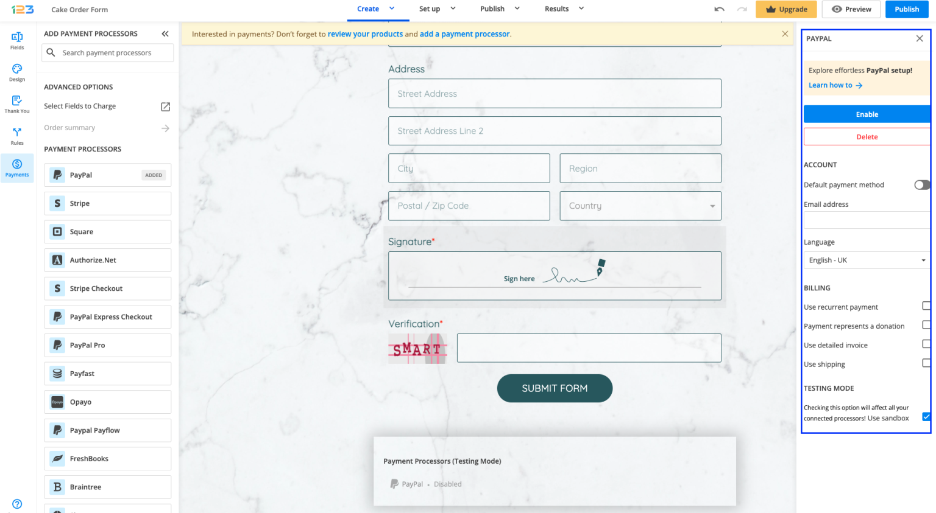Click the Preview button
This screenshot has height=513, width=936.
pyautogui.click(x=851, y=9)
